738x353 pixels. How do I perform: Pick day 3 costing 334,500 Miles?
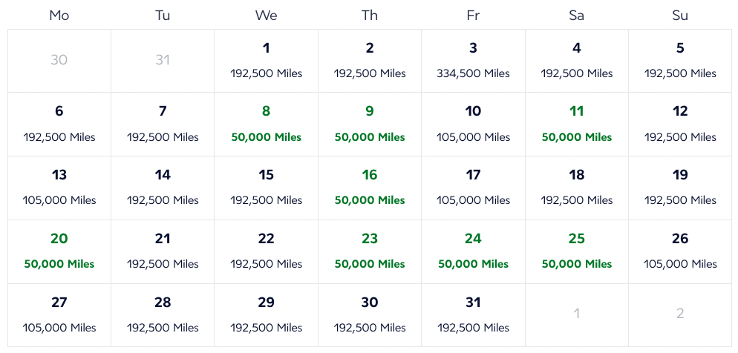click(473, 61)
